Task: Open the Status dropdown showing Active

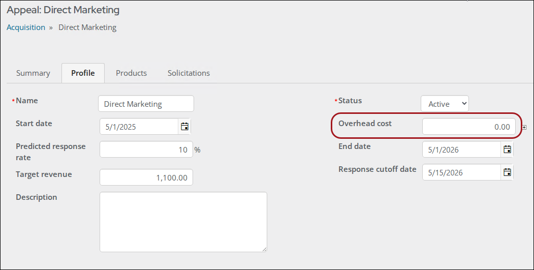Action: (445, 104)
